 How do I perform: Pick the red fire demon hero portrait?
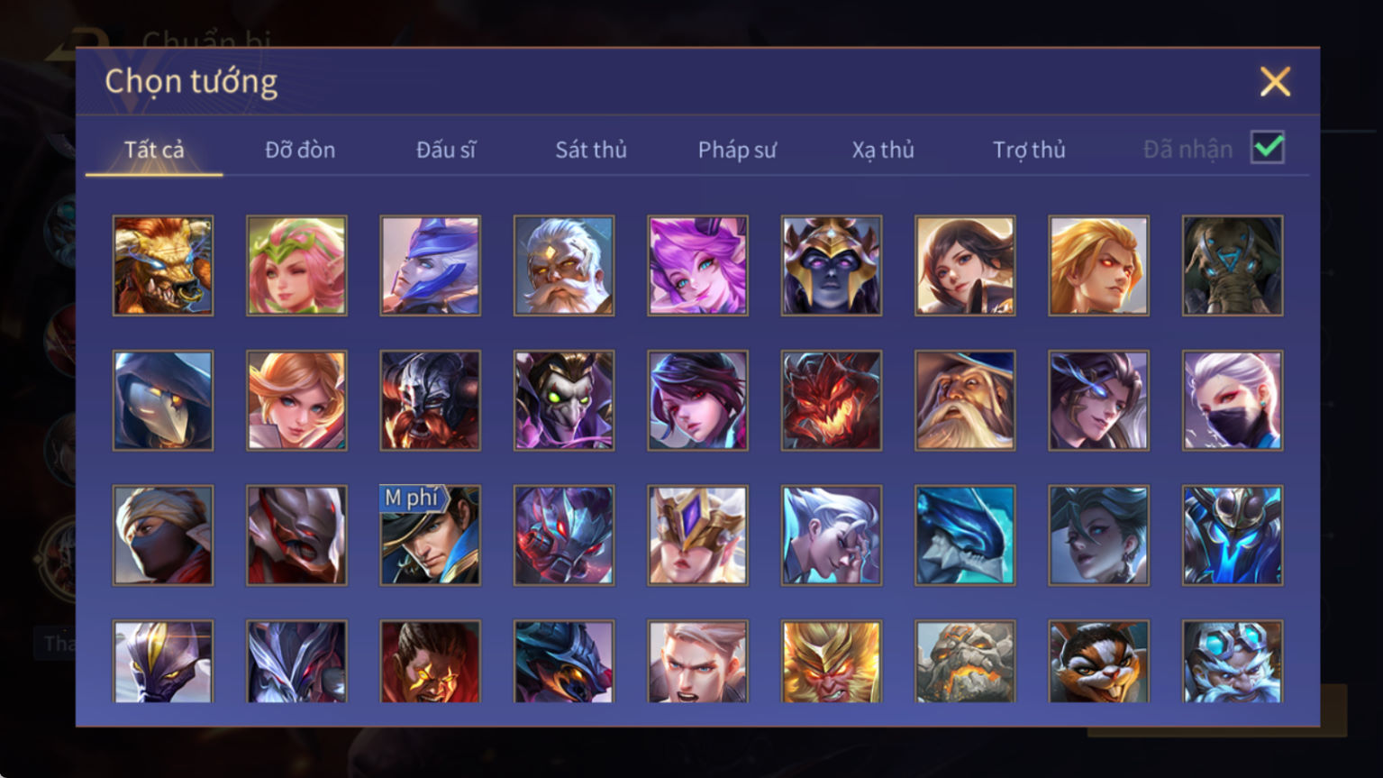[x=832, y=400]
